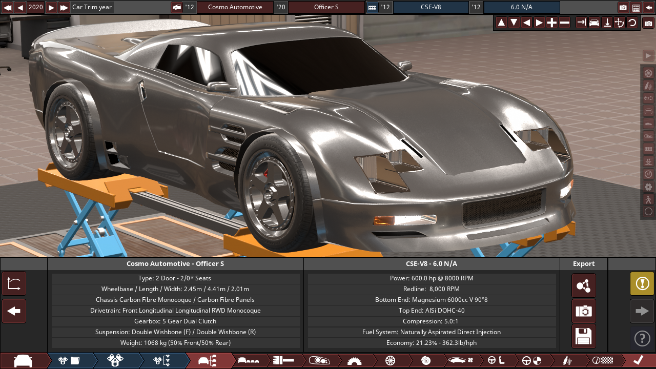Open the table list view icon
This screenshot has width=656, height=369.
636,7
